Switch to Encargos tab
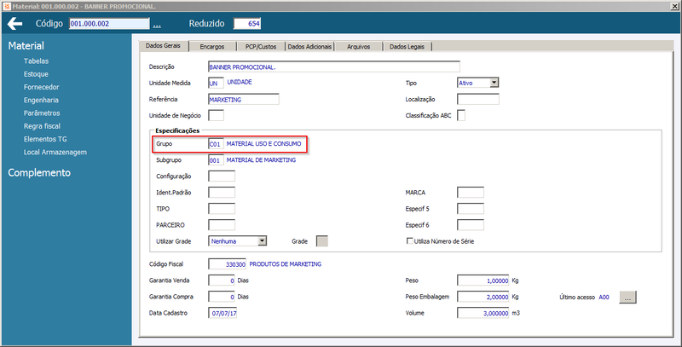The height and width of the screenshot is (347, 682). (212, 47)
